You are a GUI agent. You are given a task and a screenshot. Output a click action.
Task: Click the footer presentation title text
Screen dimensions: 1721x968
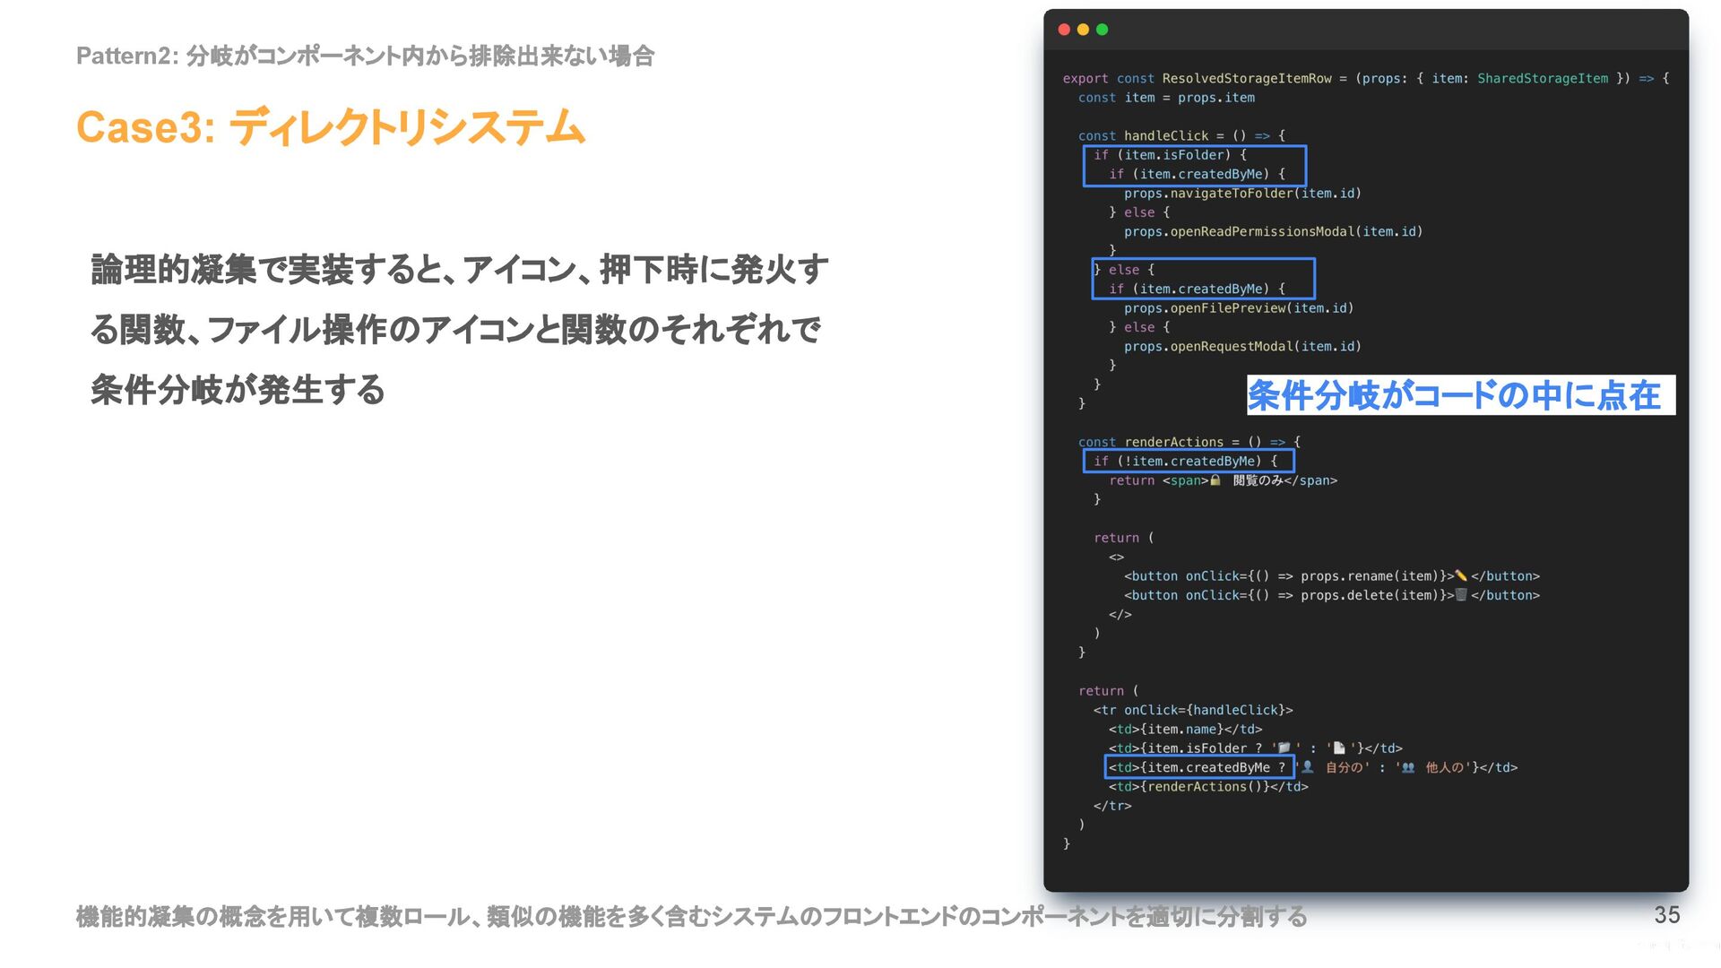[691, 917]
